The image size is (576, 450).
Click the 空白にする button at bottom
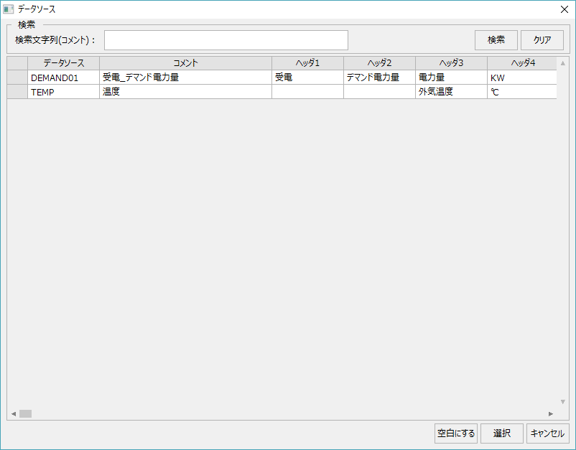(x=455, y=433)
